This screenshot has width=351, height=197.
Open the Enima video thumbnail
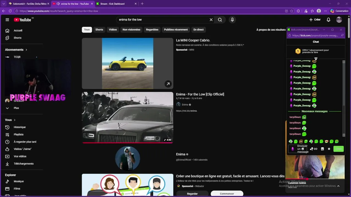(x=128, y=118)
